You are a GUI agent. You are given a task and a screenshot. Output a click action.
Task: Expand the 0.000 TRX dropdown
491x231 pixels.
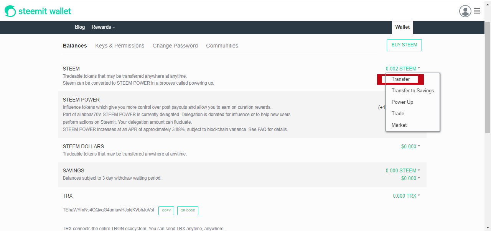click(x=406, y=196)
